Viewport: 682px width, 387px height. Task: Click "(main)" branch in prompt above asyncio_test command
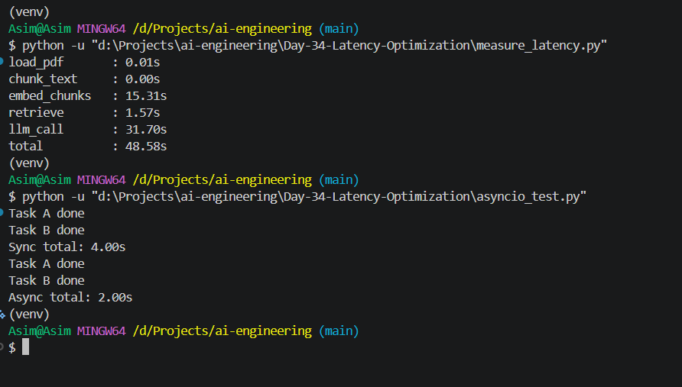pos(339,180)
